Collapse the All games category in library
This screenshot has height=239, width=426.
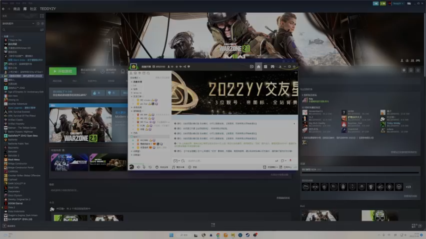tap(3, 36)
